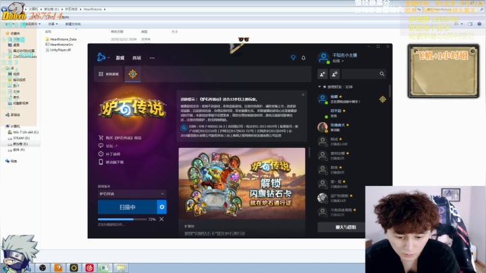
Task: Open the Hearthstone shop cart link
Action: click(119, 138)
